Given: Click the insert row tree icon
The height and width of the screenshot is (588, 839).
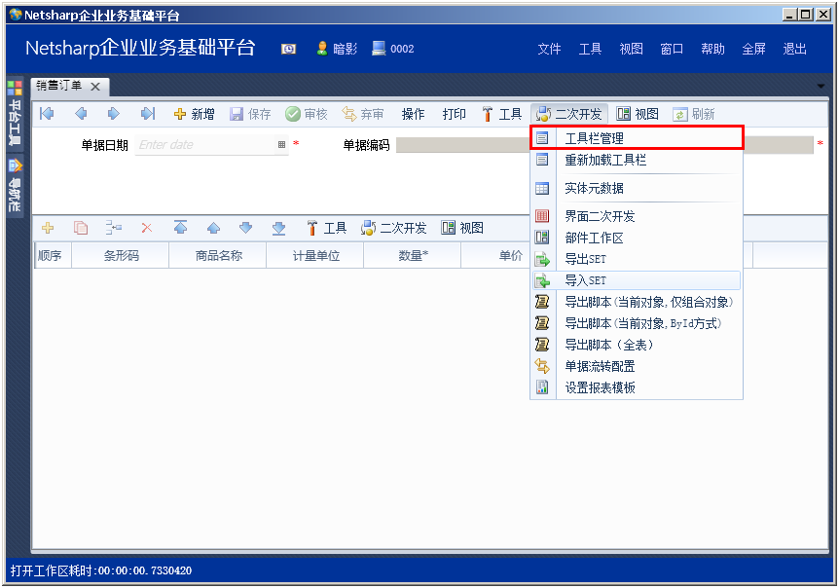Looking at the screenshot, I should click(114, 228).
